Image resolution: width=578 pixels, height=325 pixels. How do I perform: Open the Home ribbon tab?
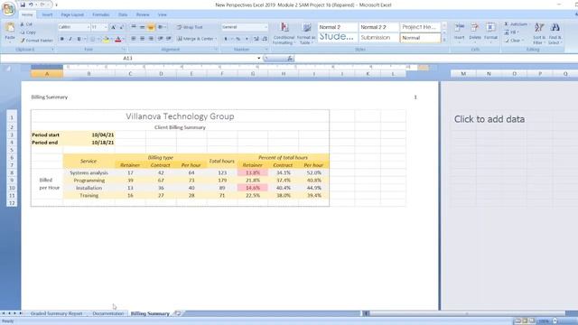[x=27, y=14]
